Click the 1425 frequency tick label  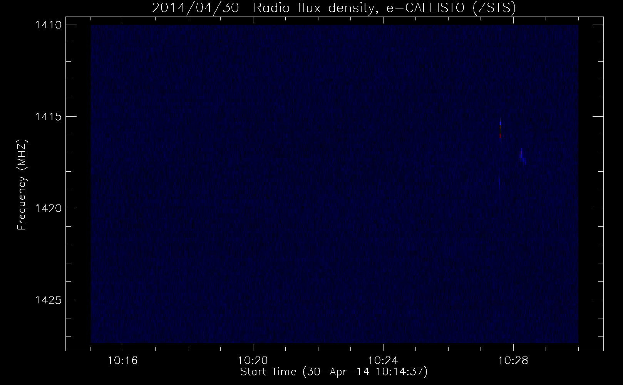pyautogui.click(x=48, y=300)
